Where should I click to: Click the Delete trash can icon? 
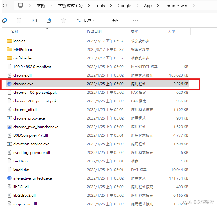[64, 21]
